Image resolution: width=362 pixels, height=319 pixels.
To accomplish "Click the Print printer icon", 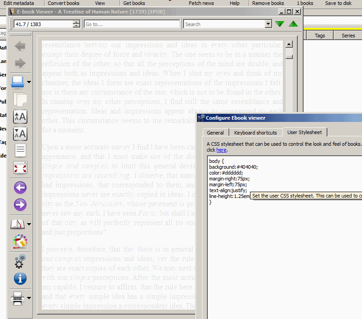I will (18, 298).
